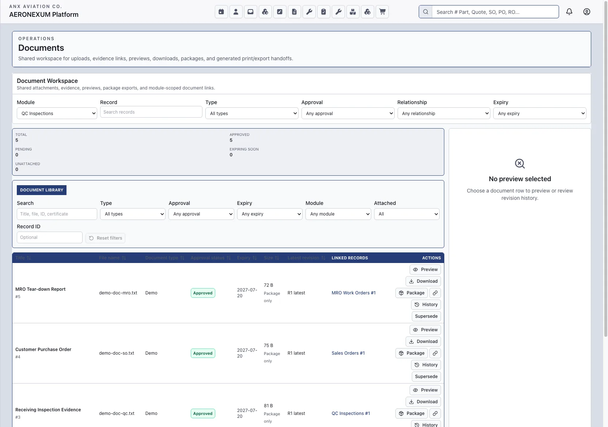The height and width of the screenshot is (427, 608).
Task: Click the pencil edit square icon
Action: [x=280, y=12]
